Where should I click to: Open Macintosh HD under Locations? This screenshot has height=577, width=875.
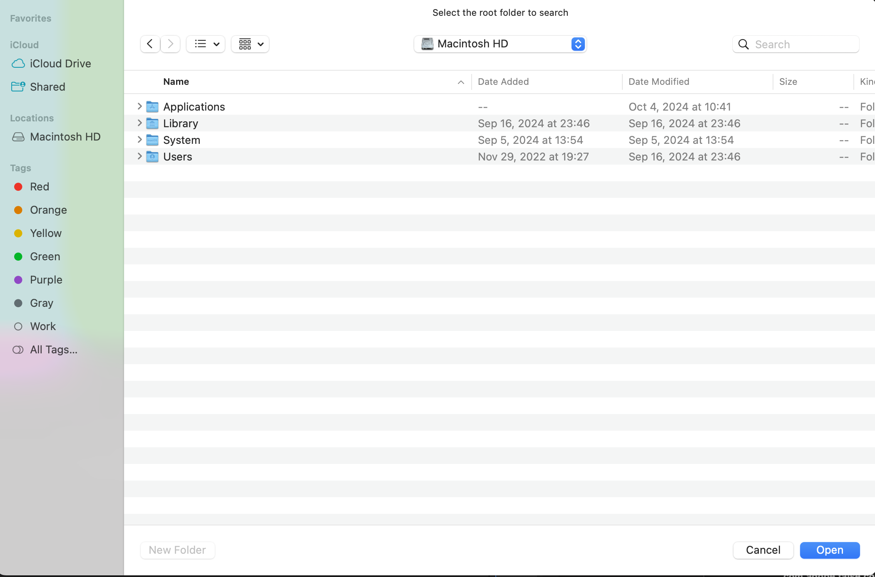[x=65, y=137]
